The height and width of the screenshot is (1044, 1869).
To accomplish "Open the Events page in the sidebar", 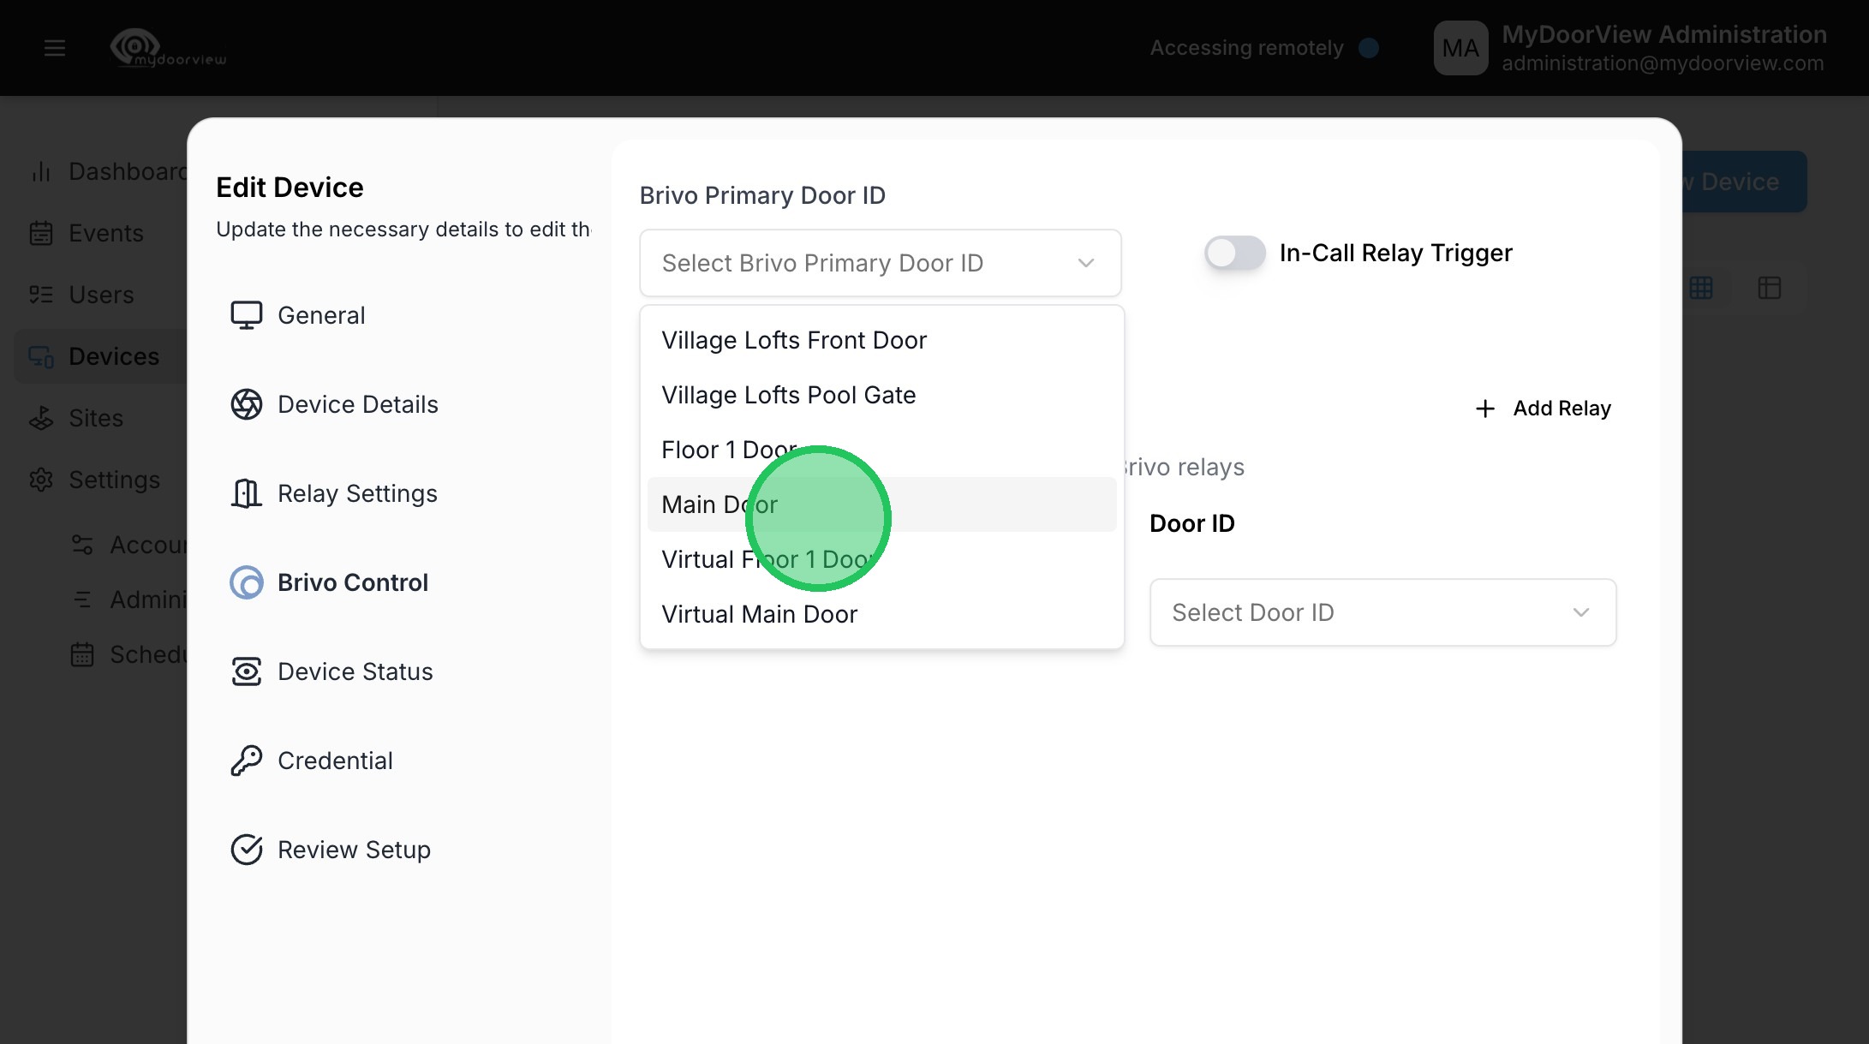I will (104, 233).
